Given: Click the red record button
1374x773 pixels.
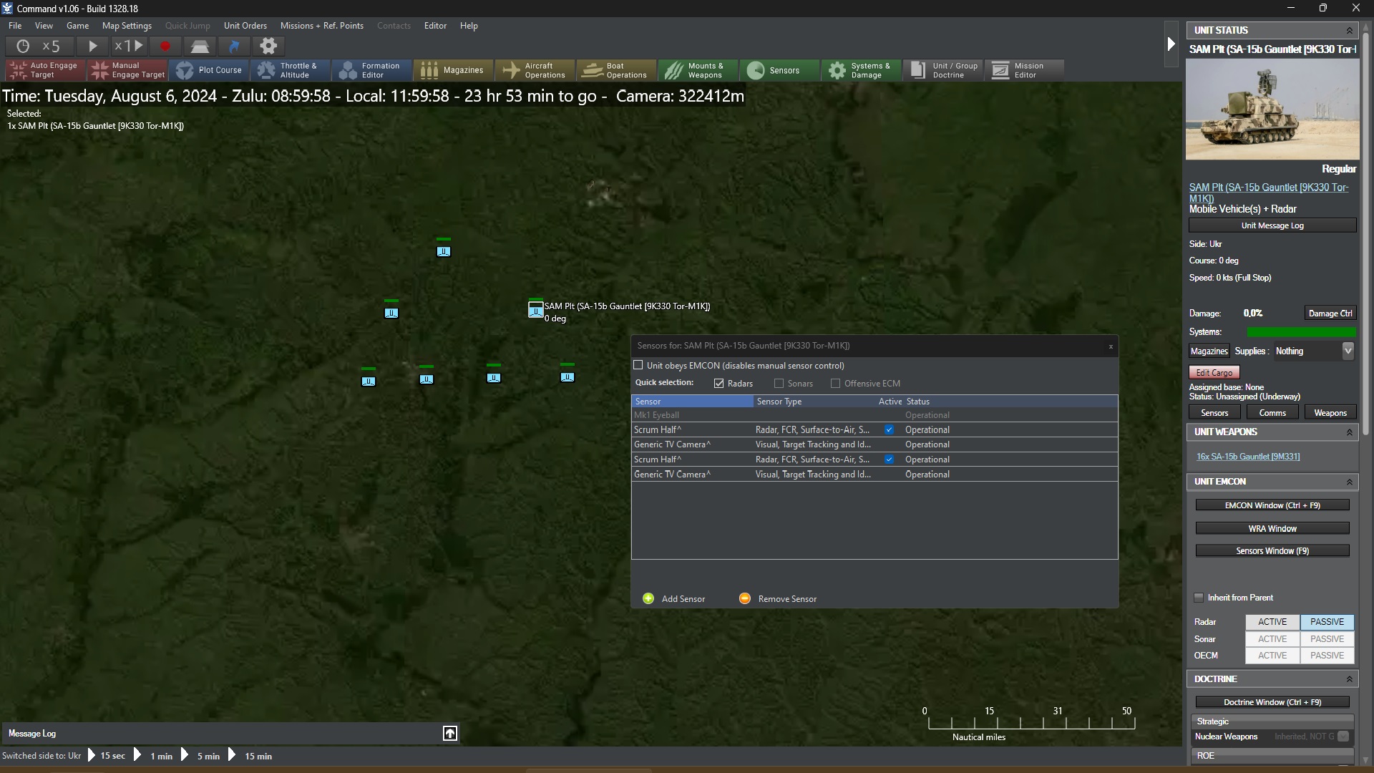Looking at the screenshot, I should 165,47.
